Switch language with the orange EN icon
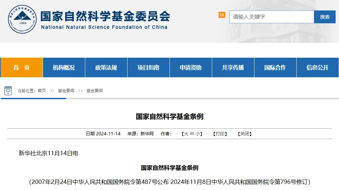The height and width of the screenshot is (190, 339). point(222,15)
